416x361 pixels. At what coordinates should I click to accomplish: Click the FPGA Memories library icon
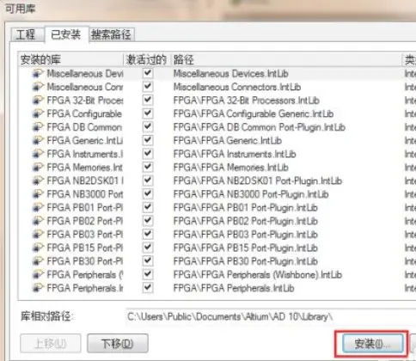[x=38, y=168]
